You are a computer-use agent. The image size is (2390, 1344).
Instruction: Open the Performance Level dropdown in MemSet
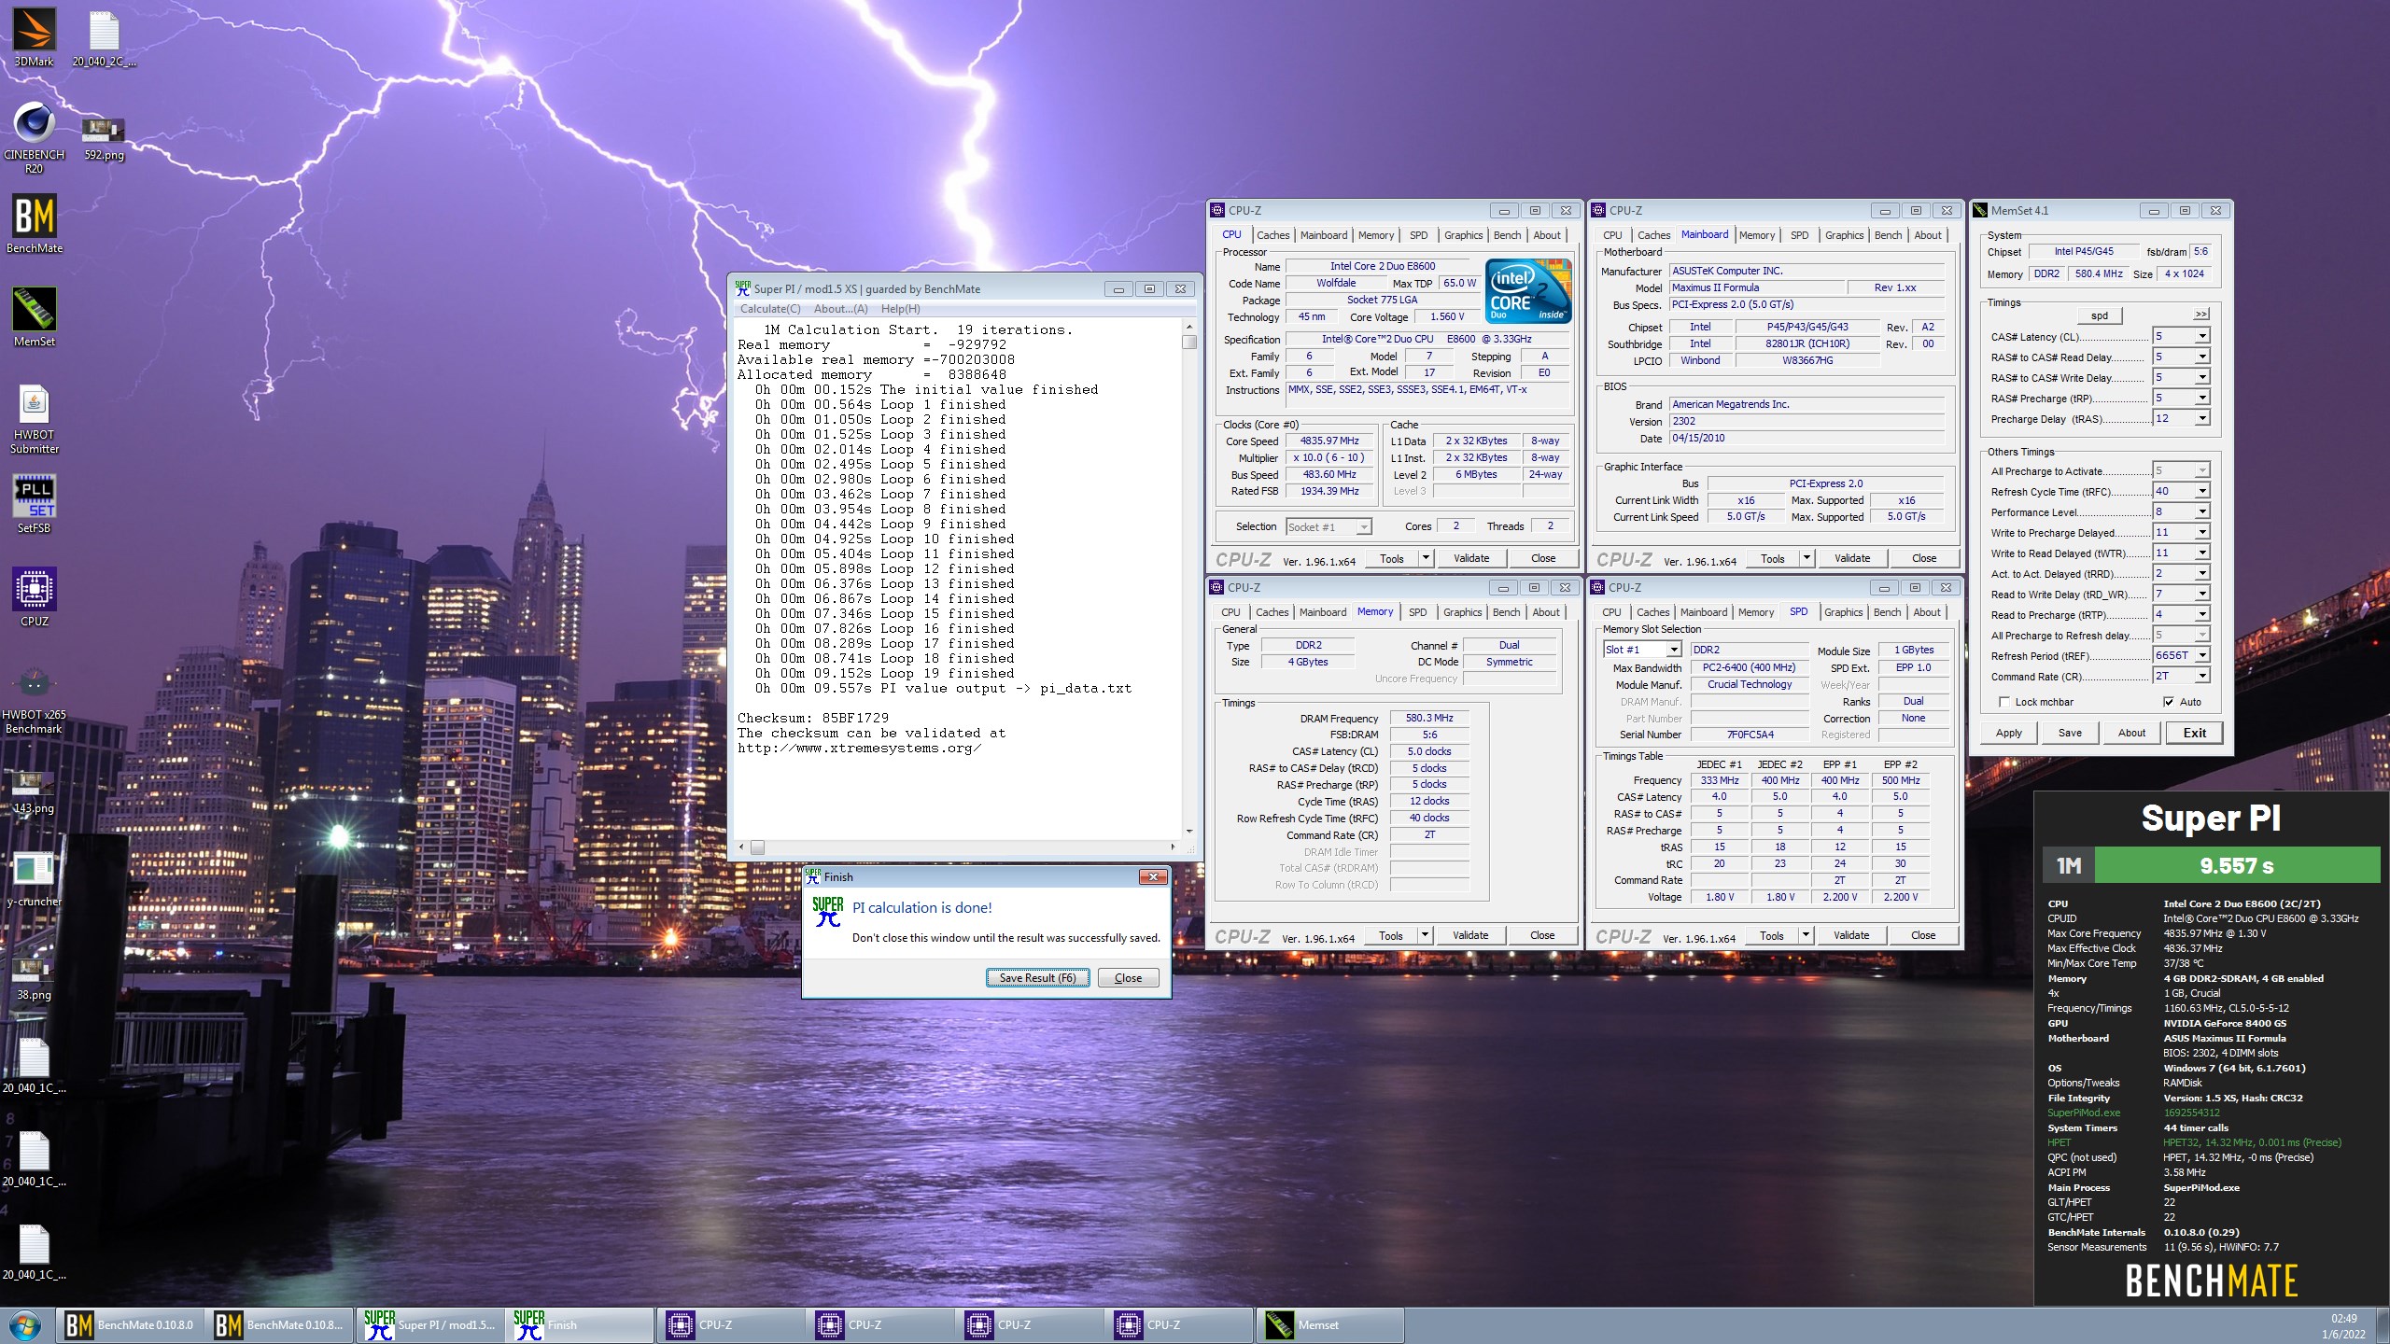tap(2201, 511)
